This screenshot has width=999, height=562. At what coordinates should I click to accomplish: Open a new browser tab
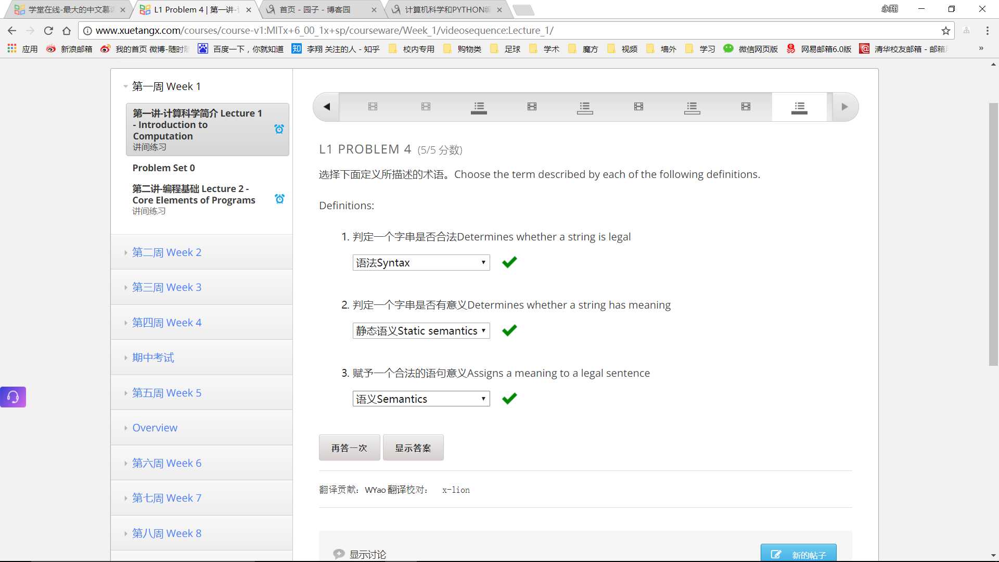click(x=523, y=9)
